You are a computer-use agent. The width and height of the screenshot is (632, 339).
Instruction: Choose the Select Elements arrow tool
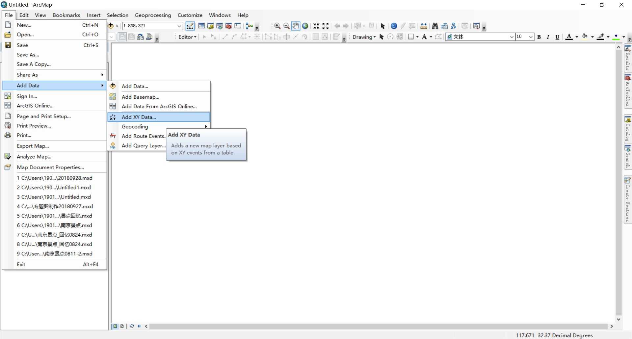[x=382, y=26]
